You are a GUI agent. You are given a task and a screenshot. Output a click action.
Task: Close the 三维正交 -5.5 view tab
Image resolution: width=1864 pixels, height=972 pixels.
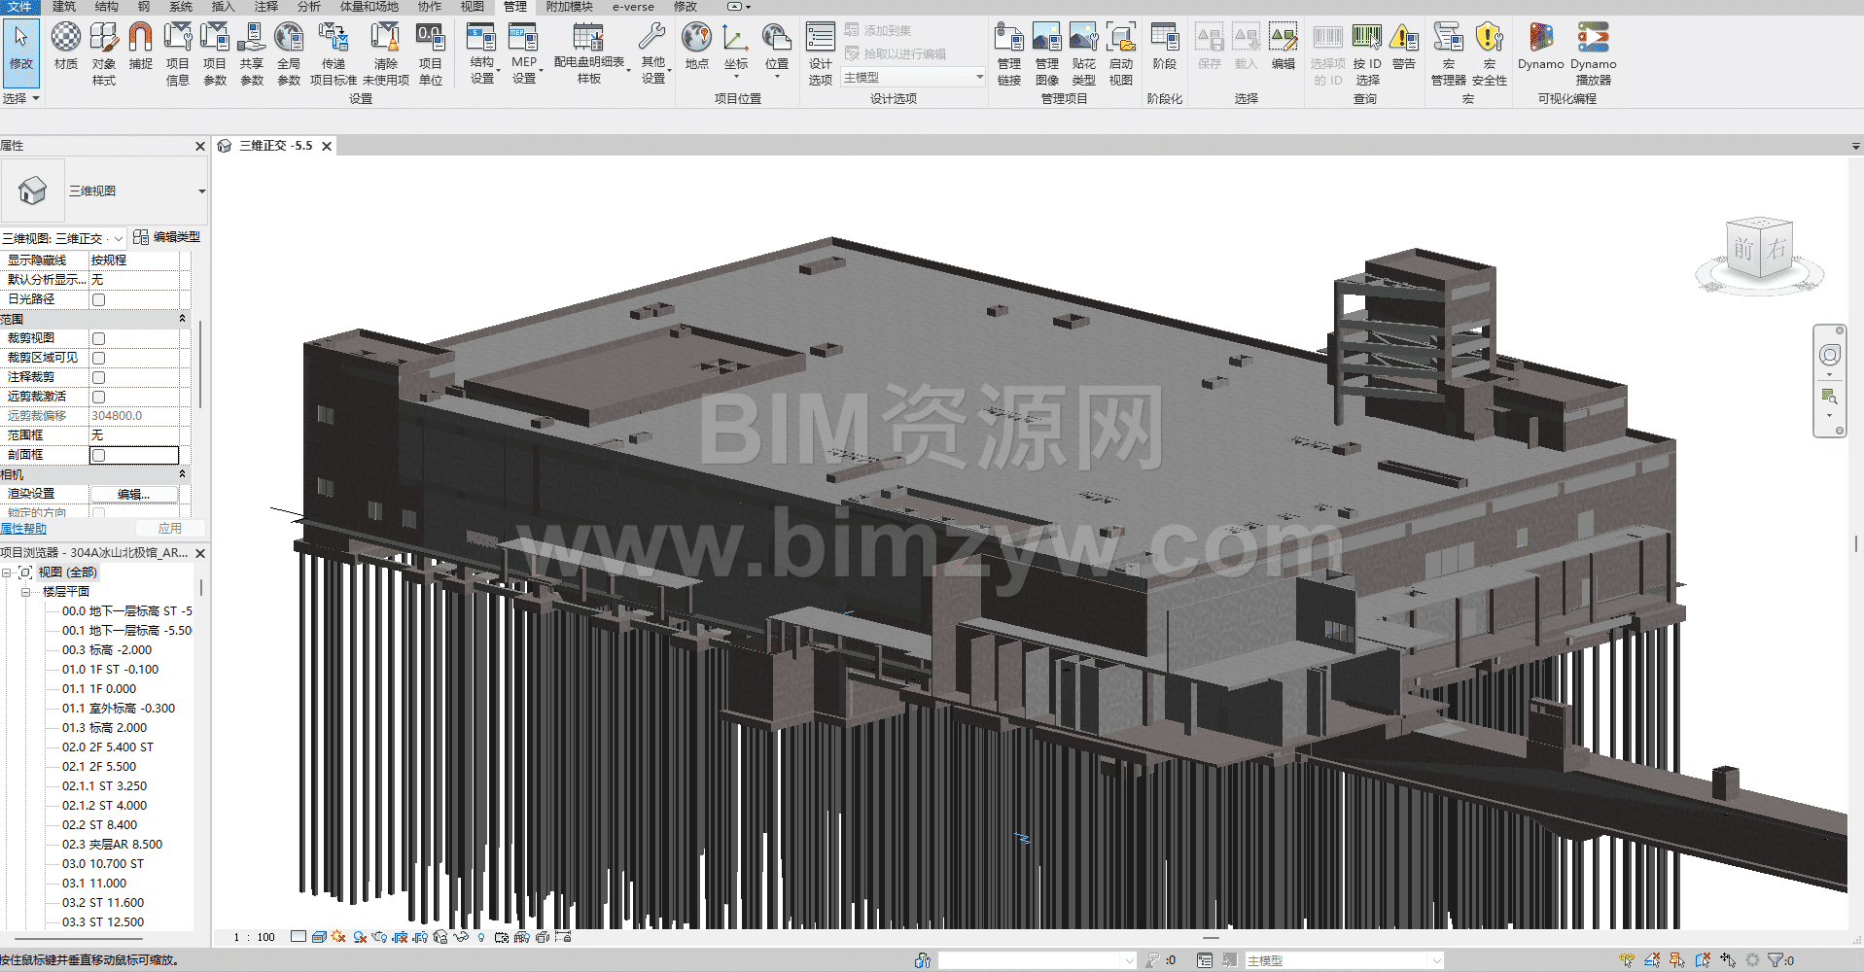(327, 146)
